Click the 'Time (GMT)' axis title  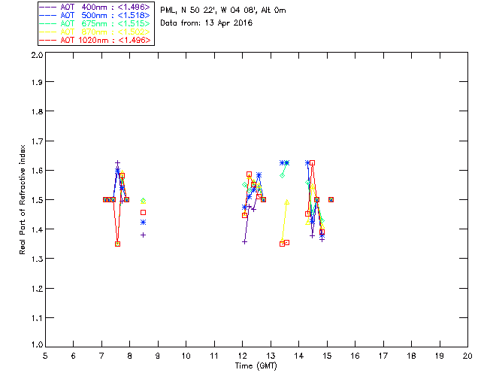[256, 365]
